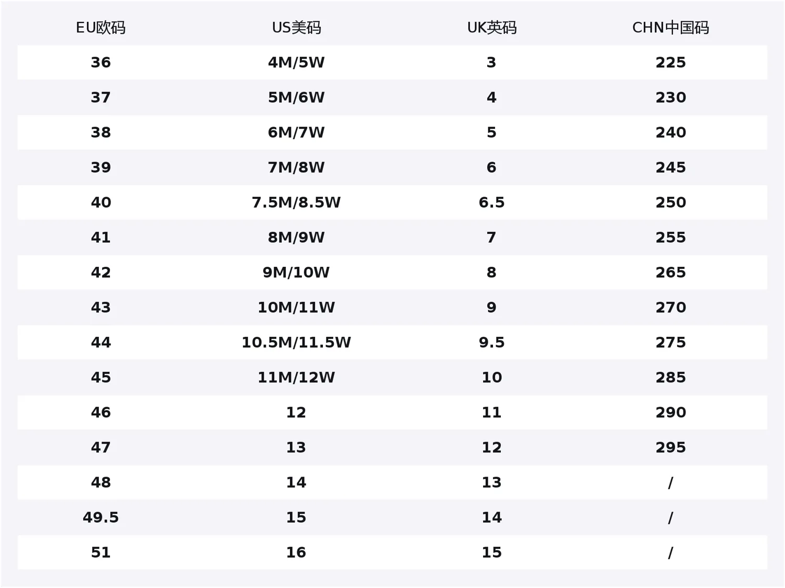The height and width of the screenshot is (588, 785).
Task: Click the US美码 column header
Action: tap(296, 28)
